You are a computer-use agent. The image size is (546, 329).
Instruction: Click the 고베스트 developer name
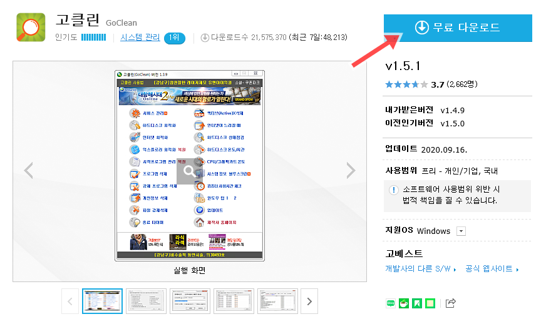(404, 253)
